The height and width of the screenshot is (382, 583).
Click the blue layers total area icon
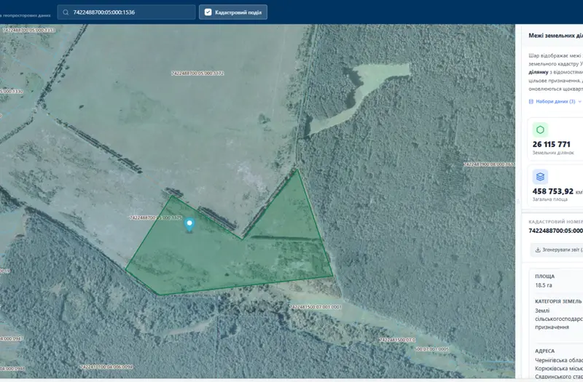point(540,177)
